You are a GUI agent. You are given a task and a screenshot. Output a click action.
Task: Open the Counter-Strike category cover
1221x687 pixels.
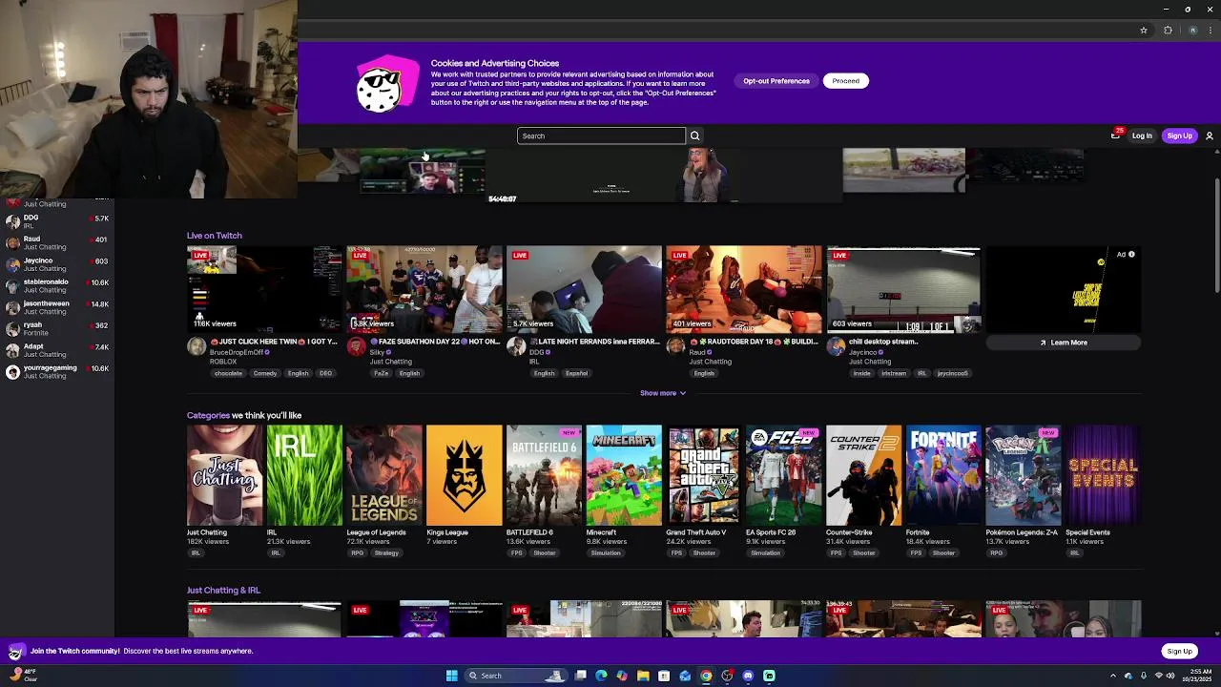[863, 475]
